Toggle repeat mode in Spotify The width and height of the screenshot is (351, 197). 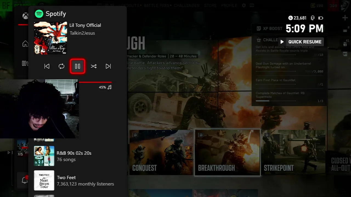[x=61, y=66]
